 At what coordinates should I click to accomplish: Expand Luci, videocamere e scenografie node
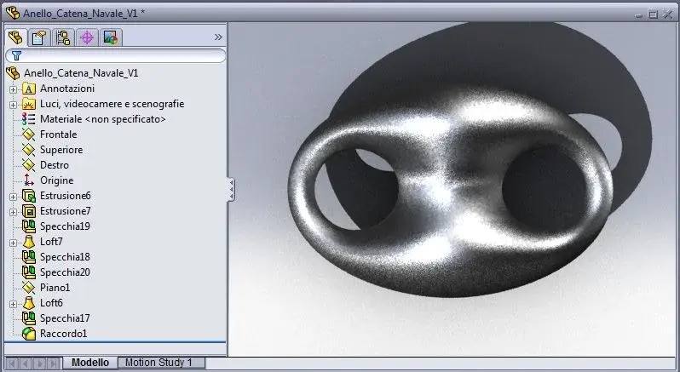click(x=13, y=105)
